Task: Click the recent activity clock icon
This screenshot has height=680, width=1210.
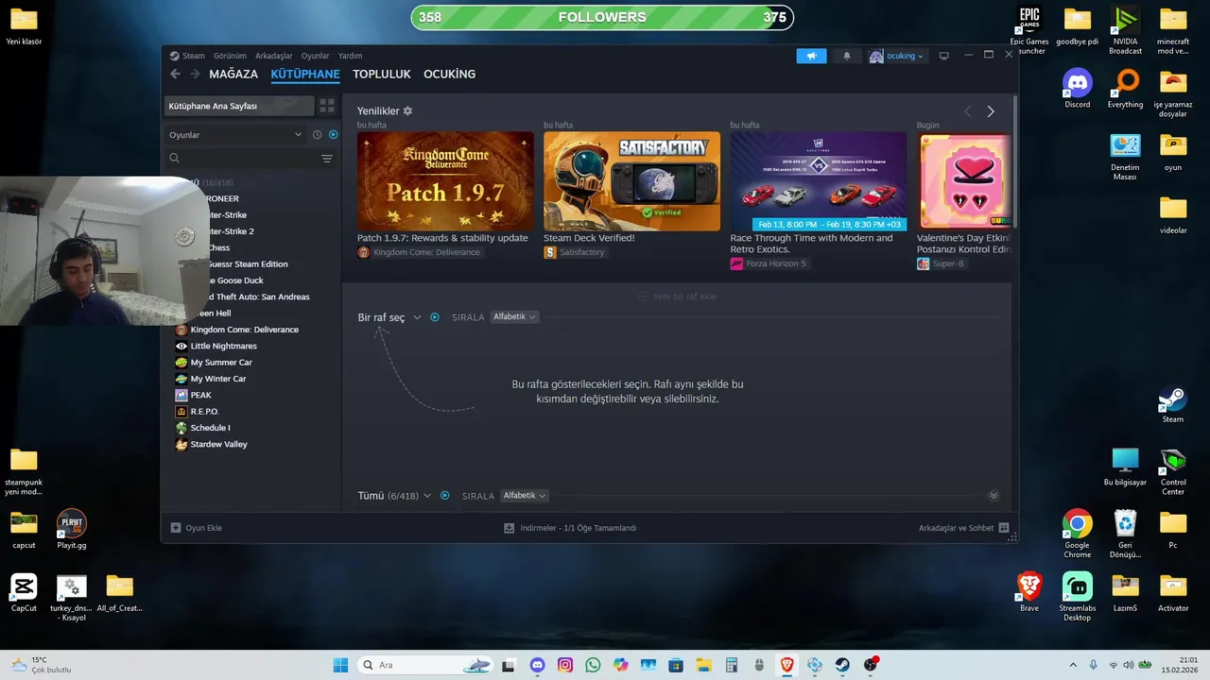Action: (318, 135)
